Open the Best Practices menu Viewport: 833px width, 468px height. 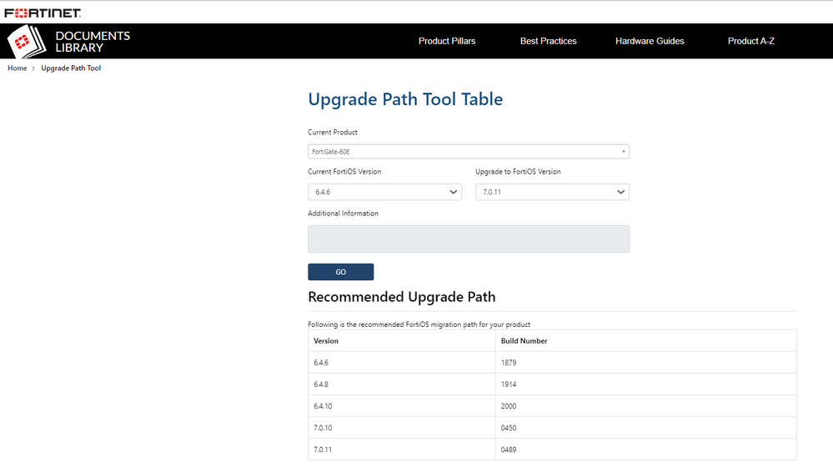548,41
